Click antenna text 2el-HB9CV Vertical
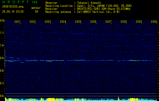The height and width of the screenshot is (101, 159). point(90,12)
